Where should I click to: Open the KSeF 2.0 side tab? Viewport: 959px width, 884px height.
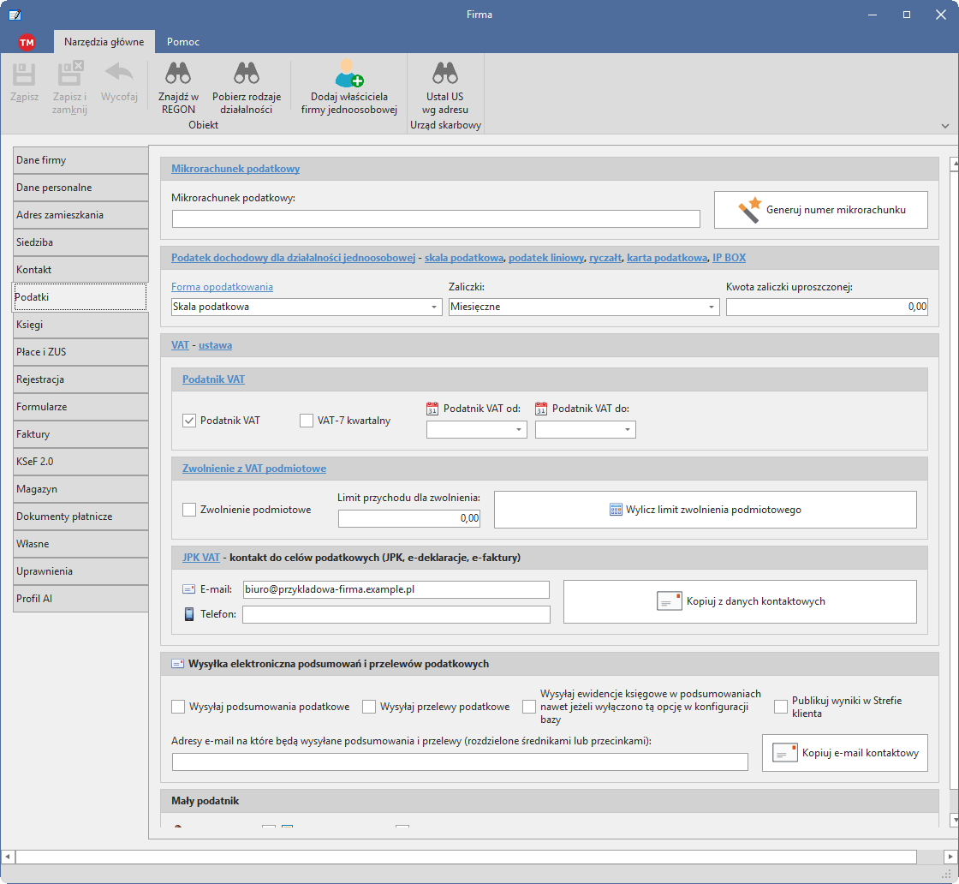(80, 461)
